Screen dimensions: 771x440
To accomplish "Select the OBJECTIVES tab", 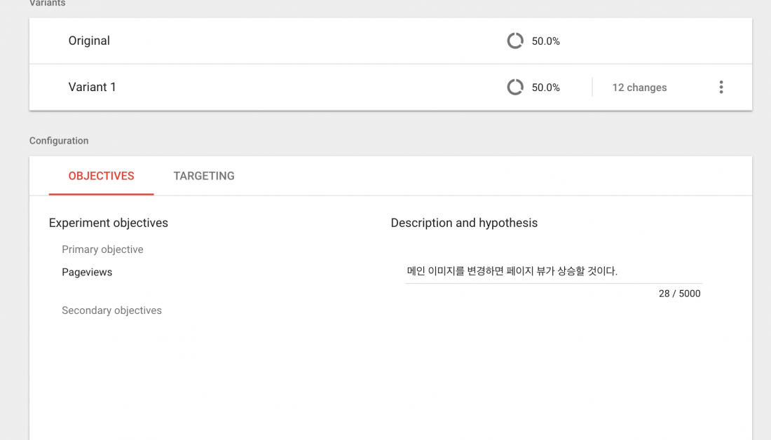I will click(101, 176).
